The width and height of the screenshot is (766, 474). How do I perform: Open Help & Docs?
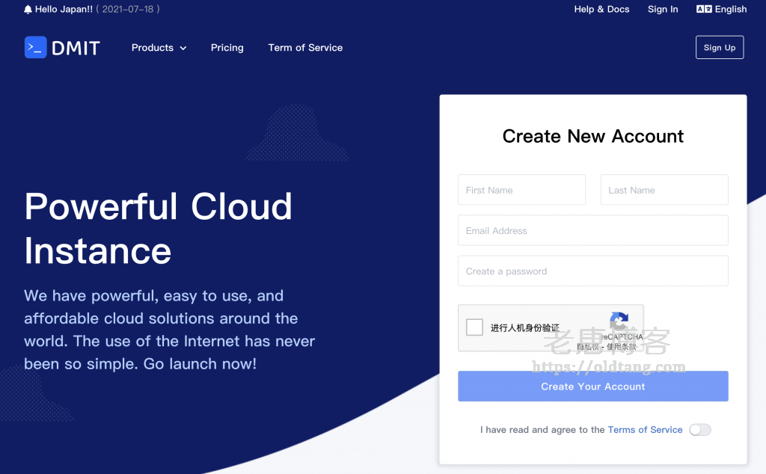click(601, 9)
